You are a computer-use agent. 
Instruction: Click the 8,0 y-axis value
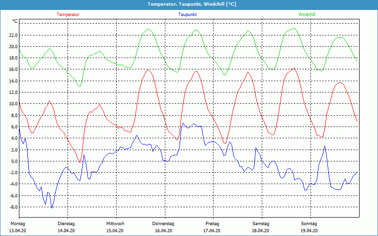click(x=14, y=115)
